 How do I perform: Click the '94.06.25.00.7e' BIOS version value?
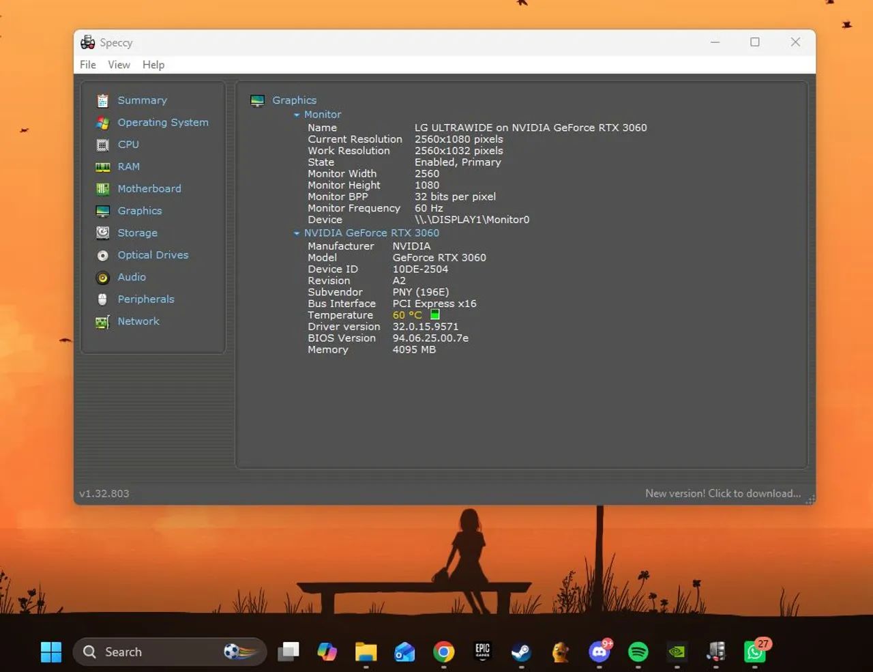pyautogui.click(x=430, y=338)
